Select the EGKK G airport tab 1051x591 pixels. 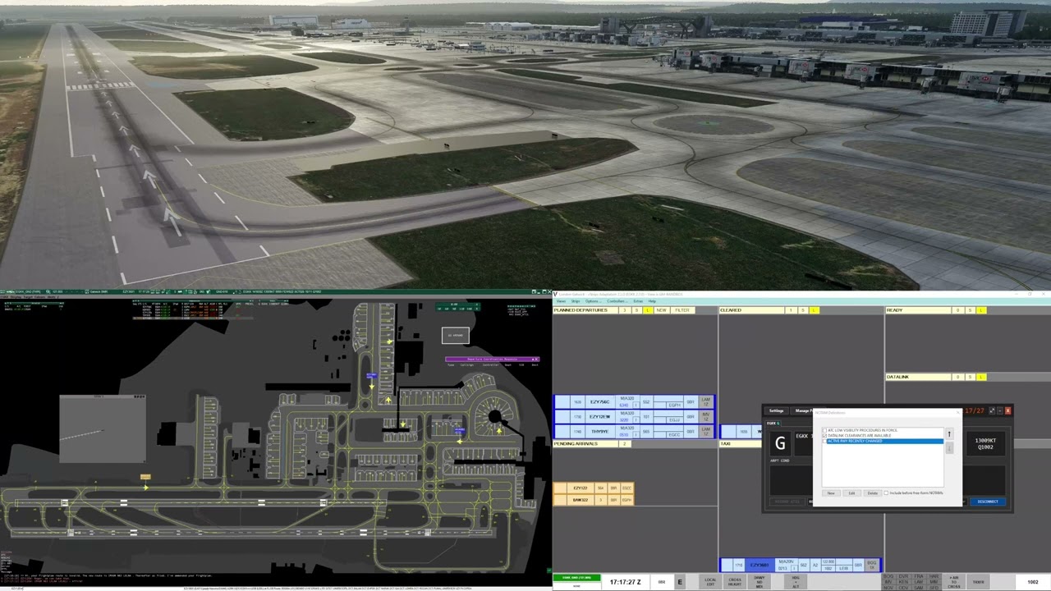pyautogui.click(x=773, y=424)
